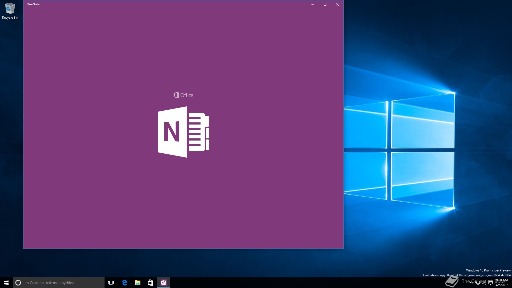Open the network status tray icon

coord(478,283)
